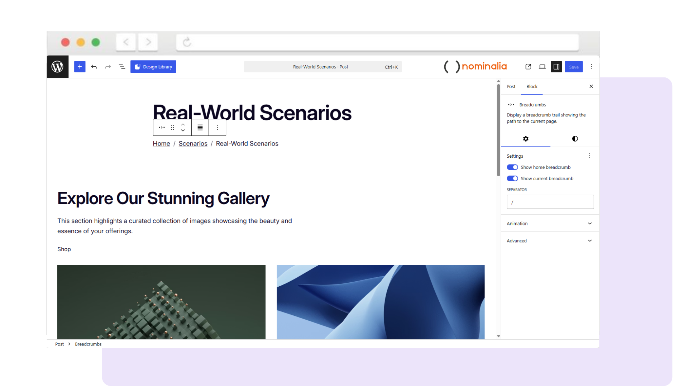
Task: Open the preview device options
Action: (x=542, y=67)
